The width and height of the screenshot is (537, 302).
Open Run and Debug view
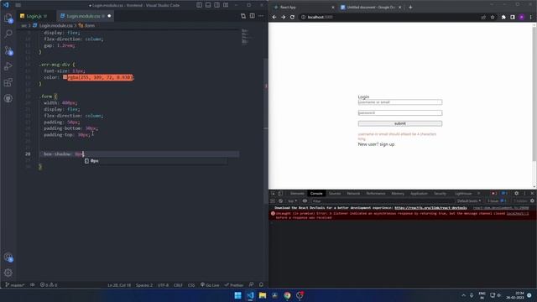8,66
